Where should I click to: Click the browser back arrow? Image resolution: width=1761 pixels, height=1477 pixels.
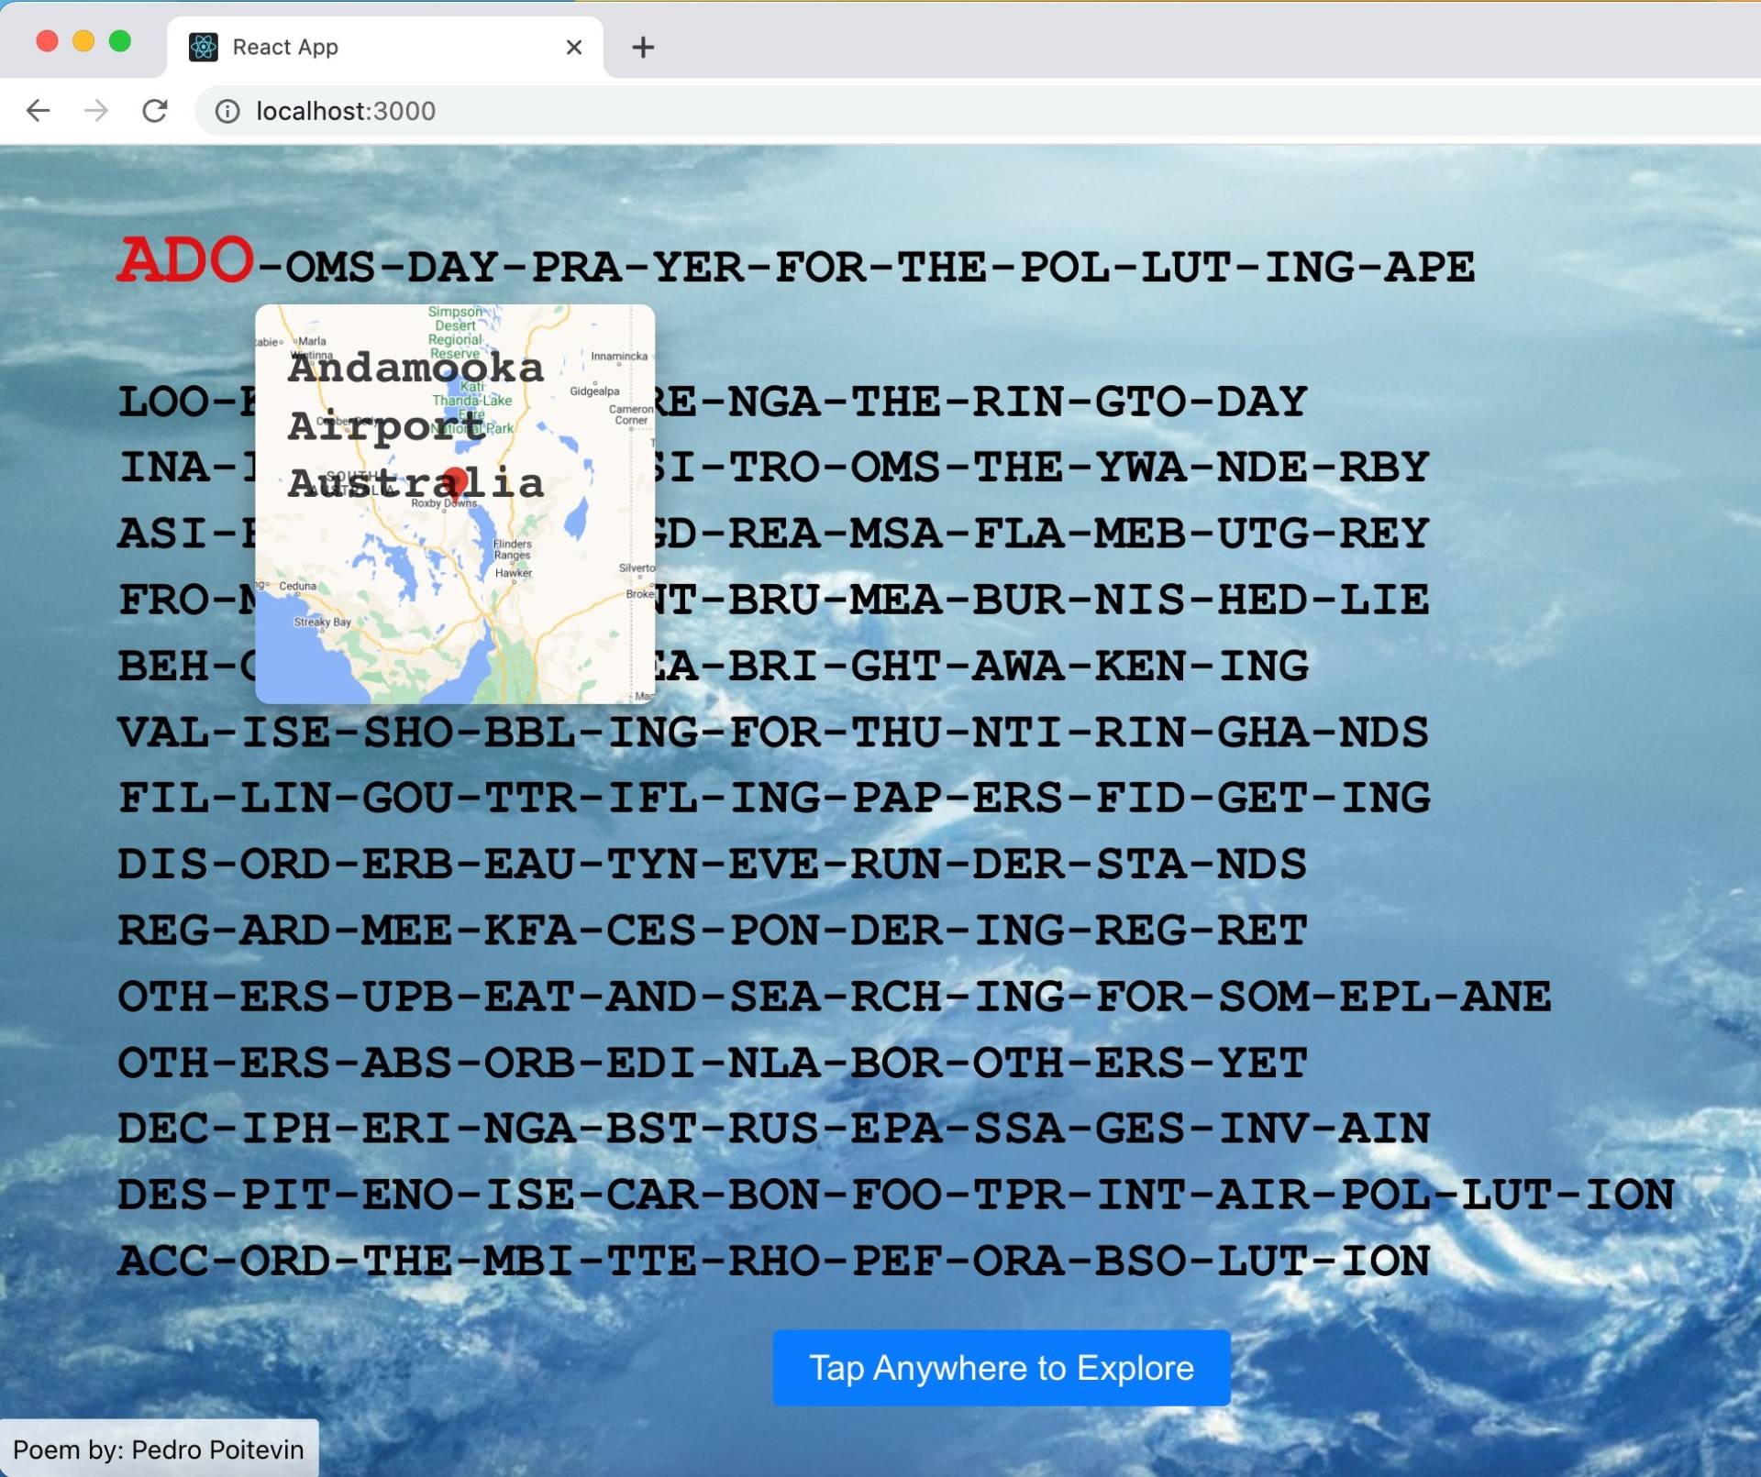[x=39, y=111]
